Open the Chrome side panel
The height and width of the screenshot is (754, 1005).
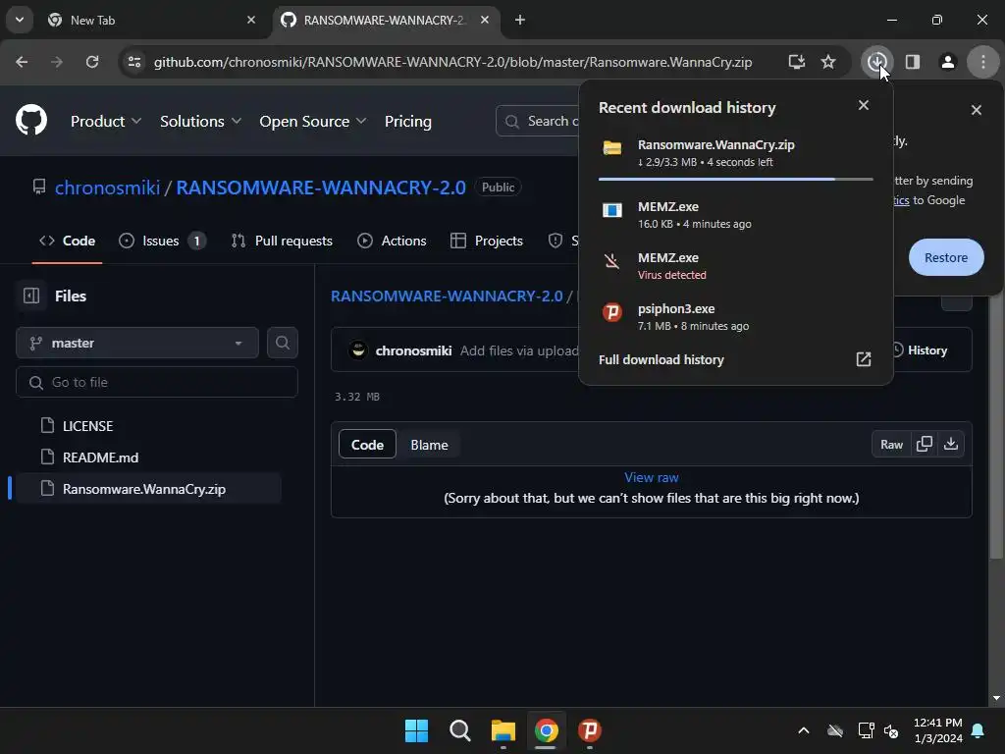coord(912,62)
